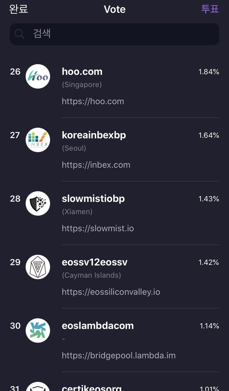Viewport: 229px width, 391px height.
Task: Select the eoslambdacom producer entry
Action: pyautogui.click(x=98, y=326)
